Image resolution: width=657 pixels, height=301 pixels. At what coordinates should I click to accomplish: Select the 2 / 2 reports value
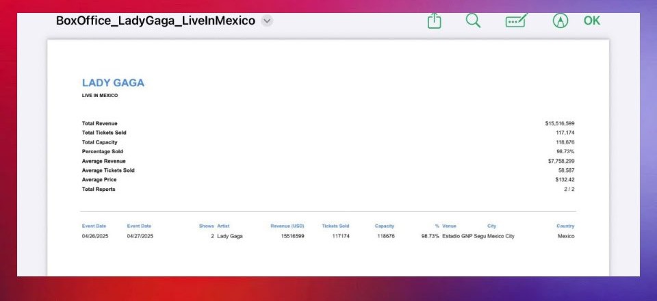tap(569, 189)
